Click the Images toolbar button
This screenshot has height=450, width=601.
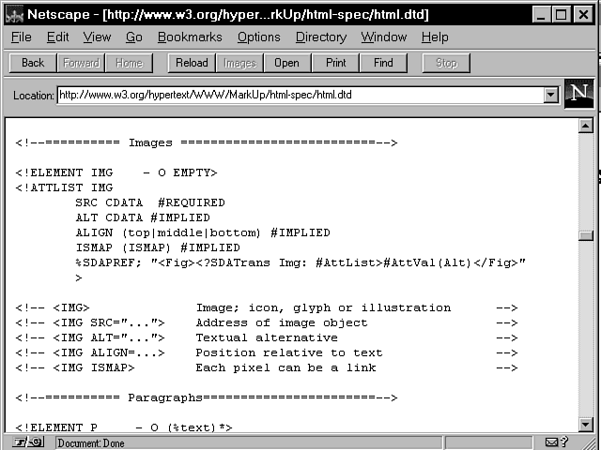click(239, 63)
